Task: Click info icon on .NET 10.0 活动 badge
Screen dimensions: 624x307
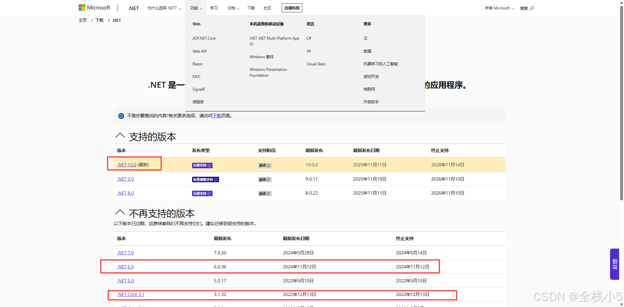Action: tap(268, 166)
